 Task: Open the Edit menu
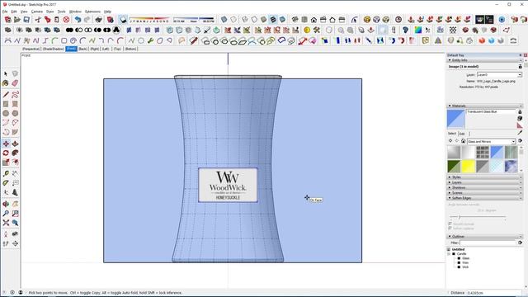[14, 12]
